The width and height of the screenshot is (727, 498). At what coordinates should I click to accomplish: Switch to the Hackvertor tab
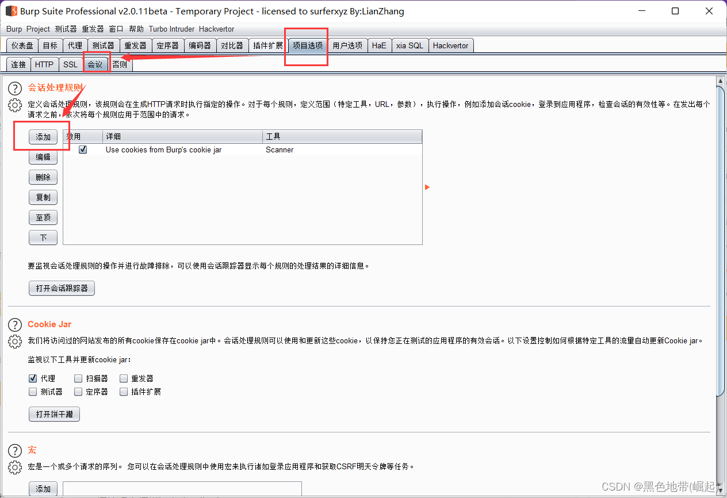450,45
